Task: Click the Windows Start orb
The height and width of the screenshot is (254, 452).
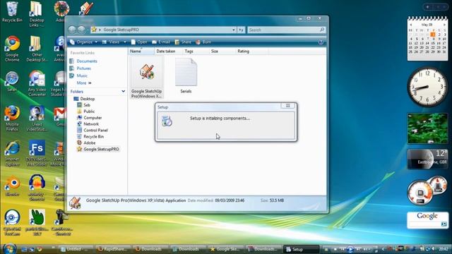Action: click(x=9, y=248)
